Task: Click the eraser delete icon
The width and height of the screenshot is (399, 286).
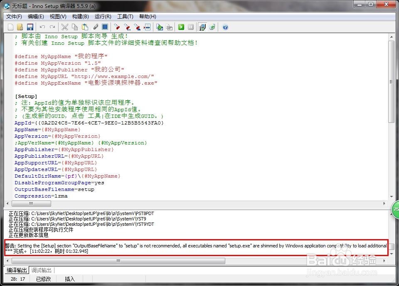Action: 95,27
